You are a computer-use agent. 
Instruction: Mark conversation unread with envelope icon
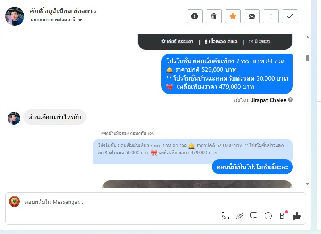tap(251, 16)
